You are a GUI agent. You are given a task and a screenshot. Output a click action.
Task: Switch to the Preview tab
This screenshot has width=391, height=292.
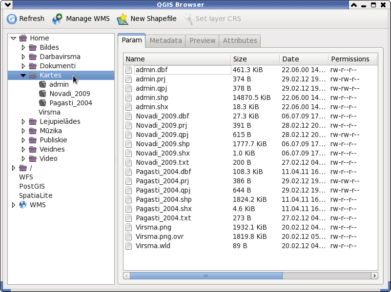pos(202,41)
